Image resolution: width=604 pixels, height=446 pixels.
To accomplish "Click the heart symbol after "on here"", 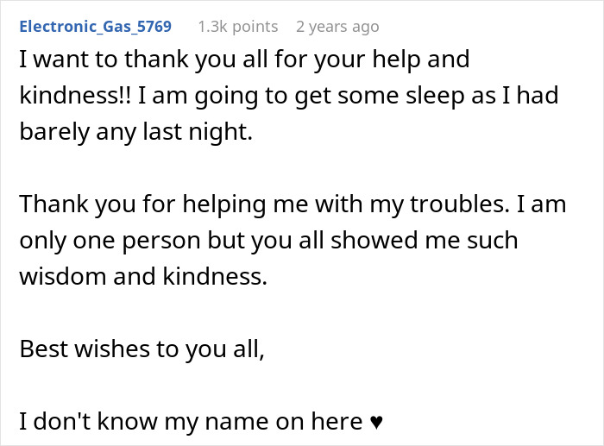I will [375, 422].
